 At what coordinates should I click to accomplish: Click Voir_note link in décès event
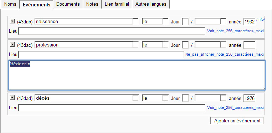(x=235, y=108)
